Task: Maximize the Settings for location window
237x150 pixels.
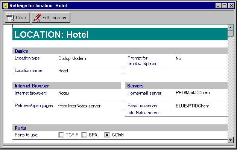Action: 225,6
